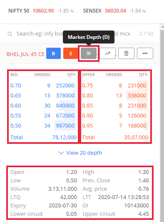
Task: Click offer price 0.95
Action: [x=87, y=126]
